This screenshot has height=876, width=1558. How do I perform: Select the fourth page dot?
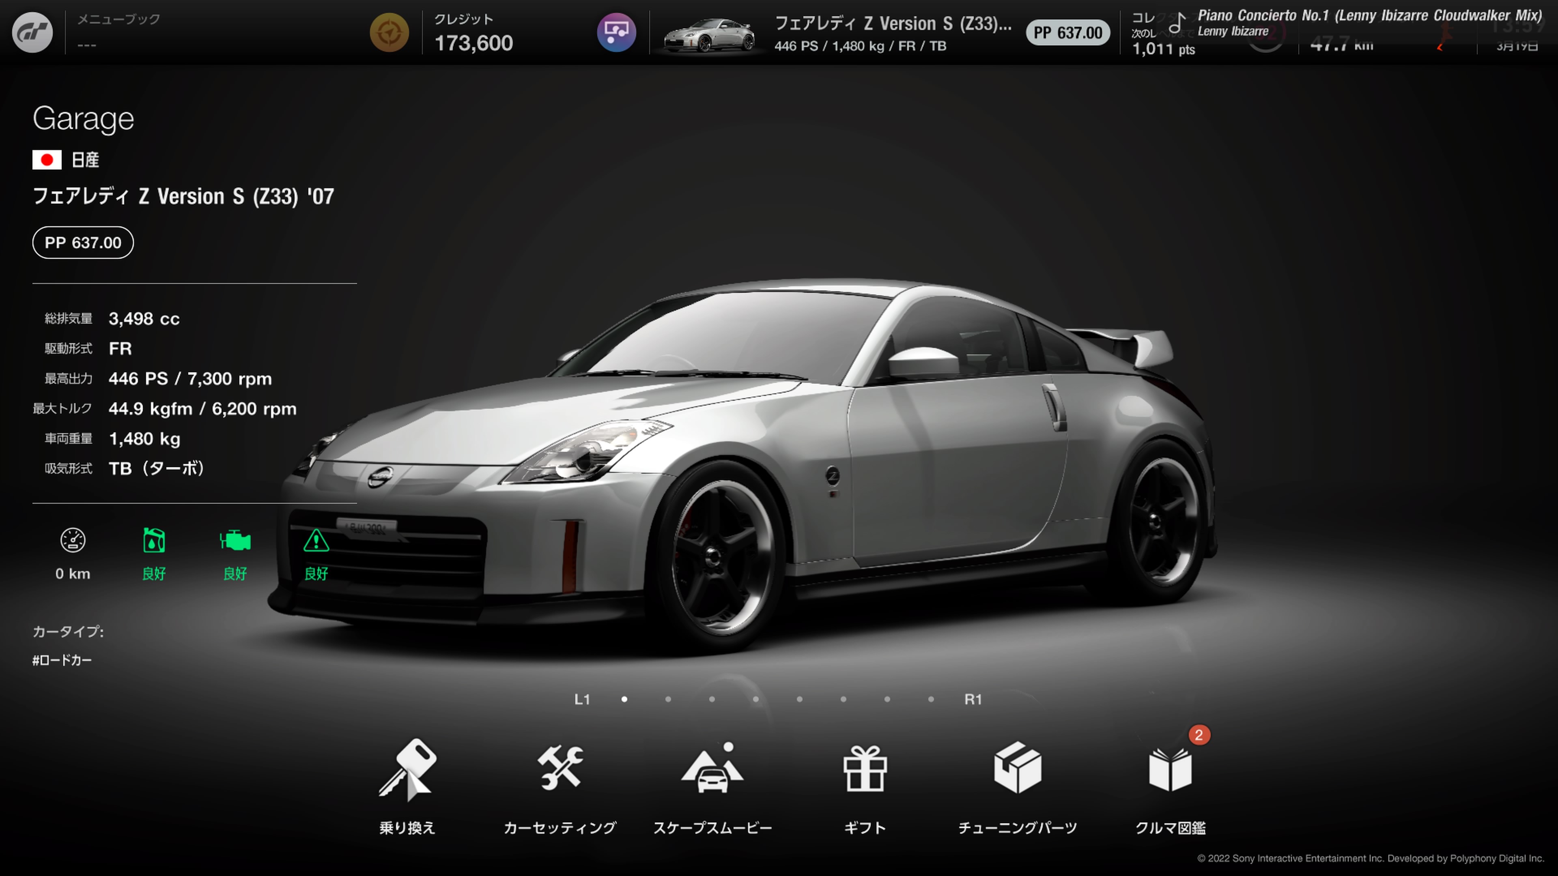[x=755, y=700]
